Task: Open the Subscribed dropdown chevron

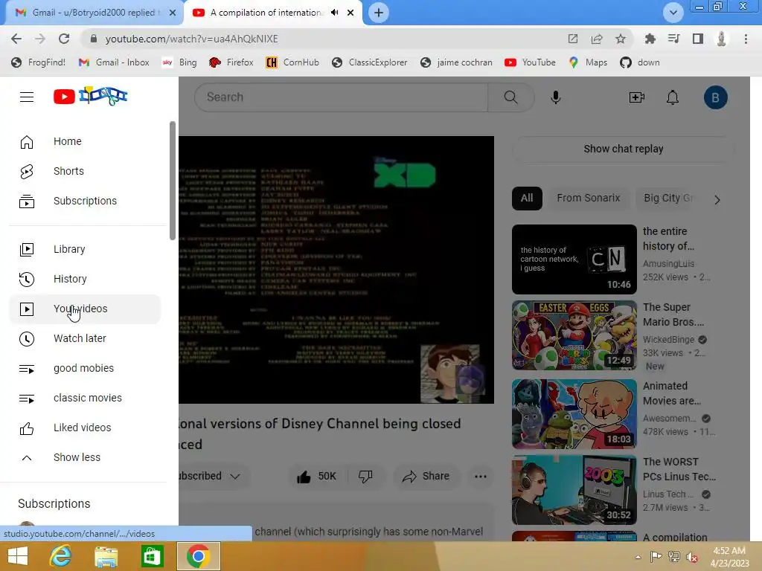Action: (x=235, y=477)
